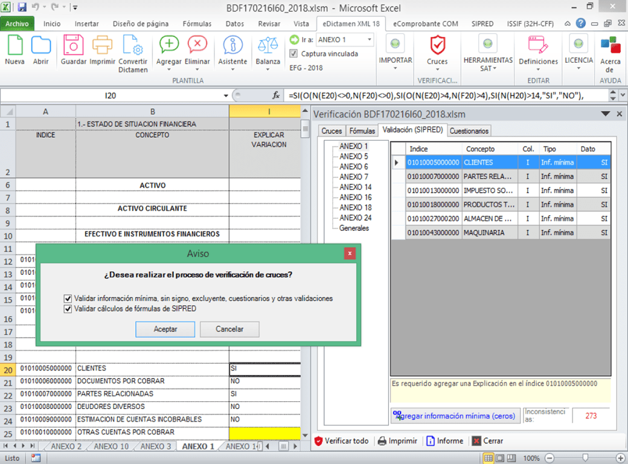Select Normal view icon in status bar
The width and height of the screenshot is (628, 464).
pos(489,458)
